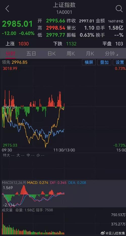Tap the high price 2998.54
The width and height of the screenshot is (126, 236).
pyautogui.click(x=55, y=28)
